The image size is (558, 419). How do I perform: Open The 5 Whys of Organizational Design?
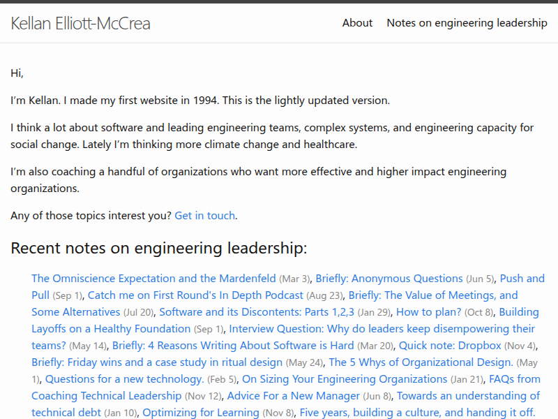point(421,362)
